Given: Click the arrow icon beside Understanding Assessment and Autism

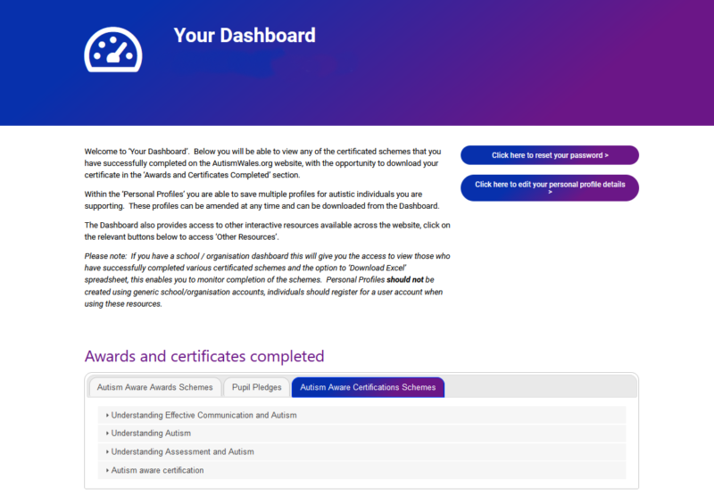Looking at the screenshot, I should tap(107, 452).
